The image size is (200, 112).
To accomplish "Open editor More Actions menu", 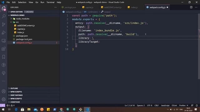I will coord(196,7).
